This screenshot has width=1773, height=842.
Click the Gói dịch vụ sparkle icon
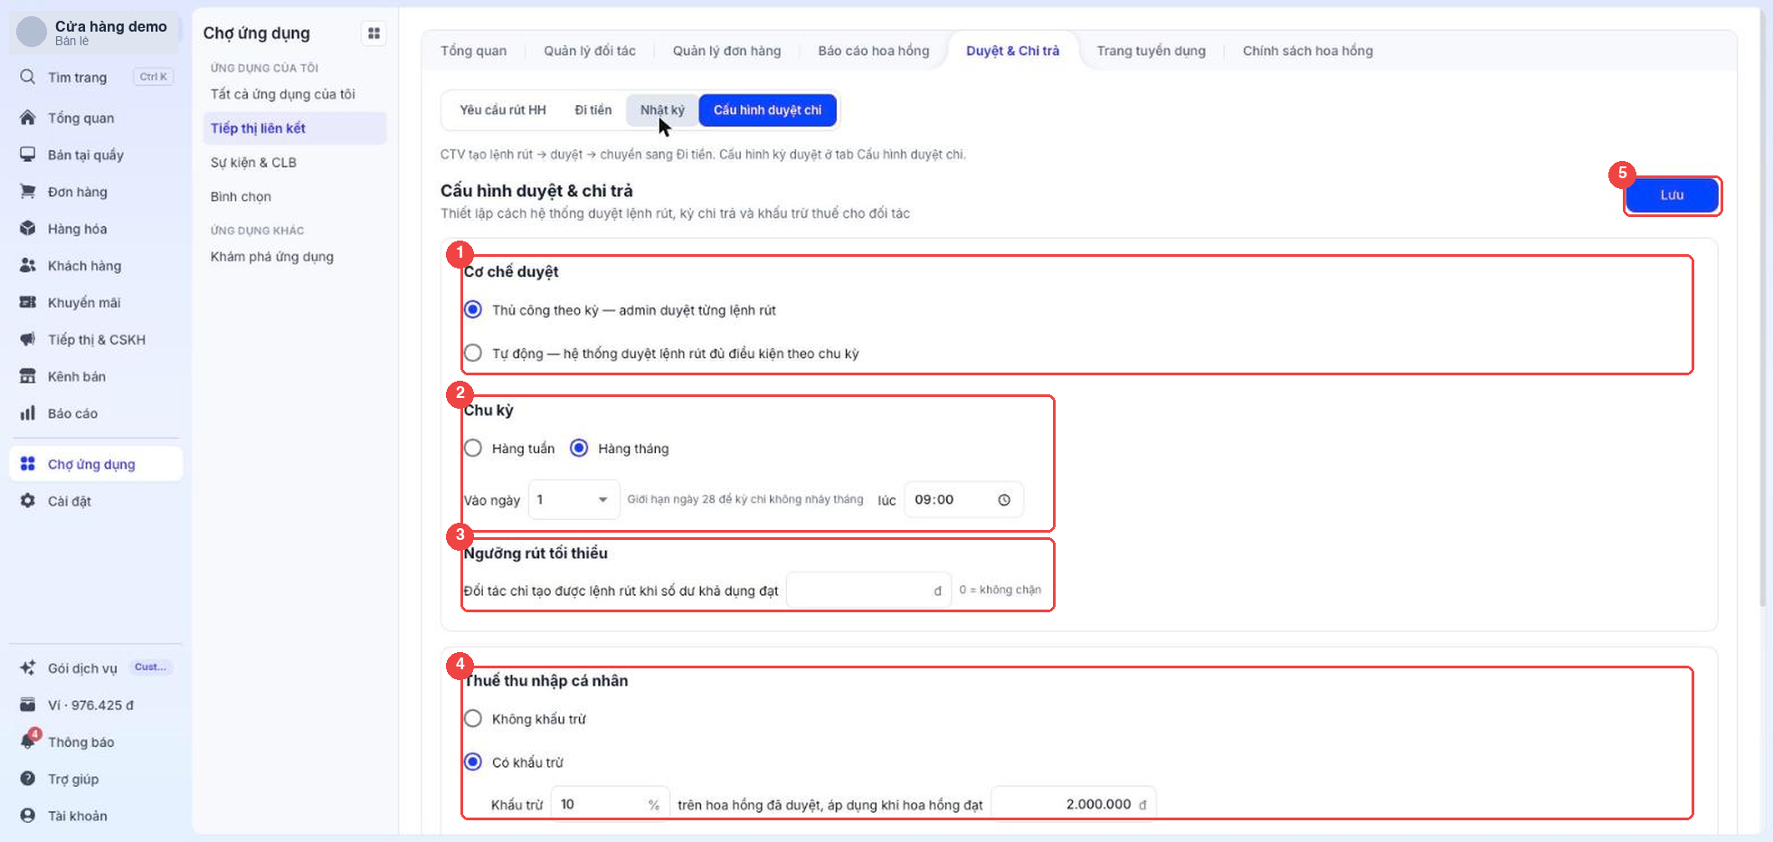pyautogui.click(x=28, y=668)
